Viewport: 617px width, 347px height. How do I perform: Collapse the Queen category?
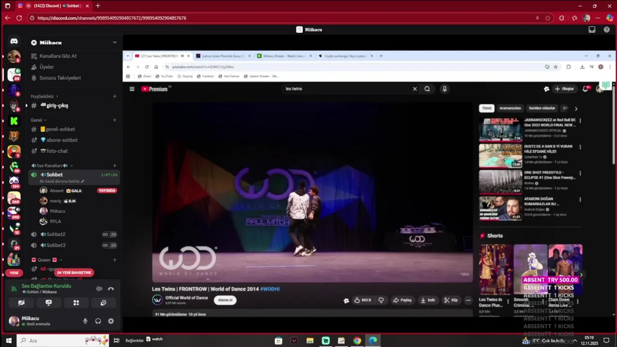point(47,260)
